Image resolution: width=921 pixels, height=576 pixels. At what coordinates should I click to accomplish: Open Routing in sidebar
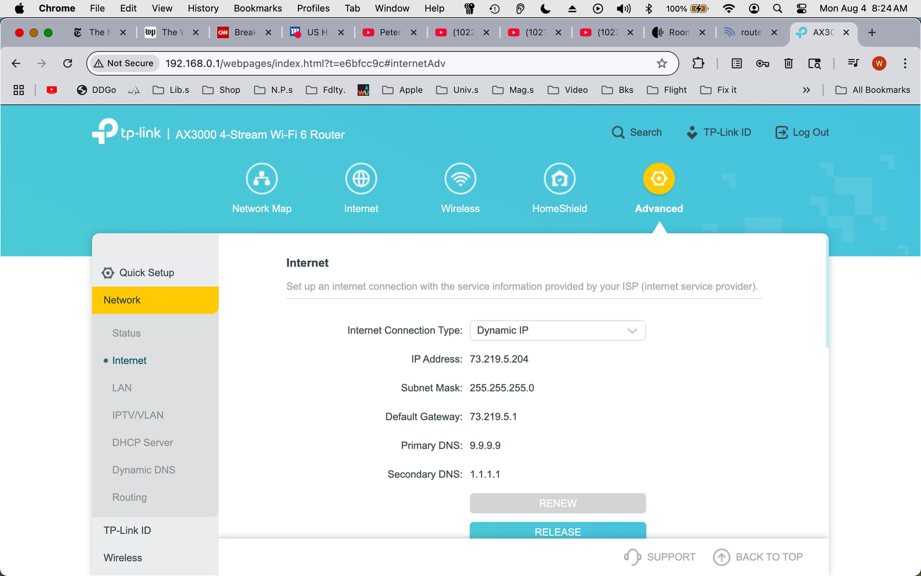(x=129, y=497)
